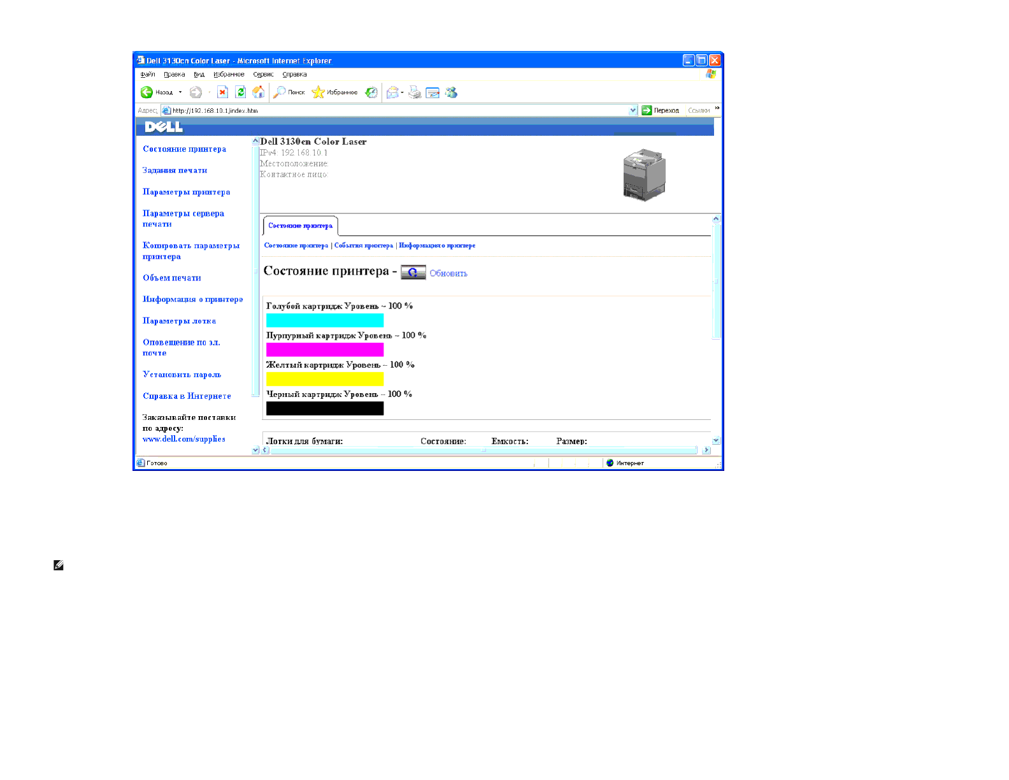Expand the address bar dropdown
Screen dimensions: 1009x780
pyautogui.click(x=633, y=110)
